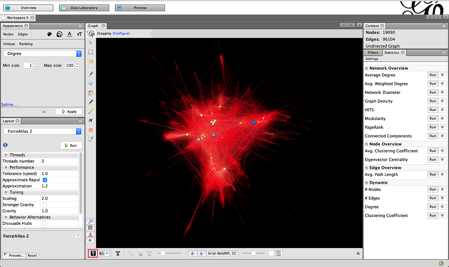Enable the Stronger Gravity checkbox

pyautogui.click(x=45, y=205)
